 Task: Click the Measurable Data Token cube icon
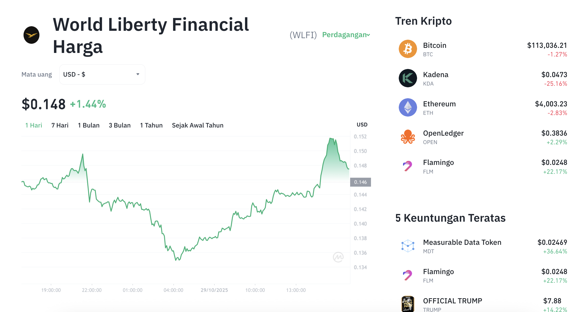(x=408, y=246)
